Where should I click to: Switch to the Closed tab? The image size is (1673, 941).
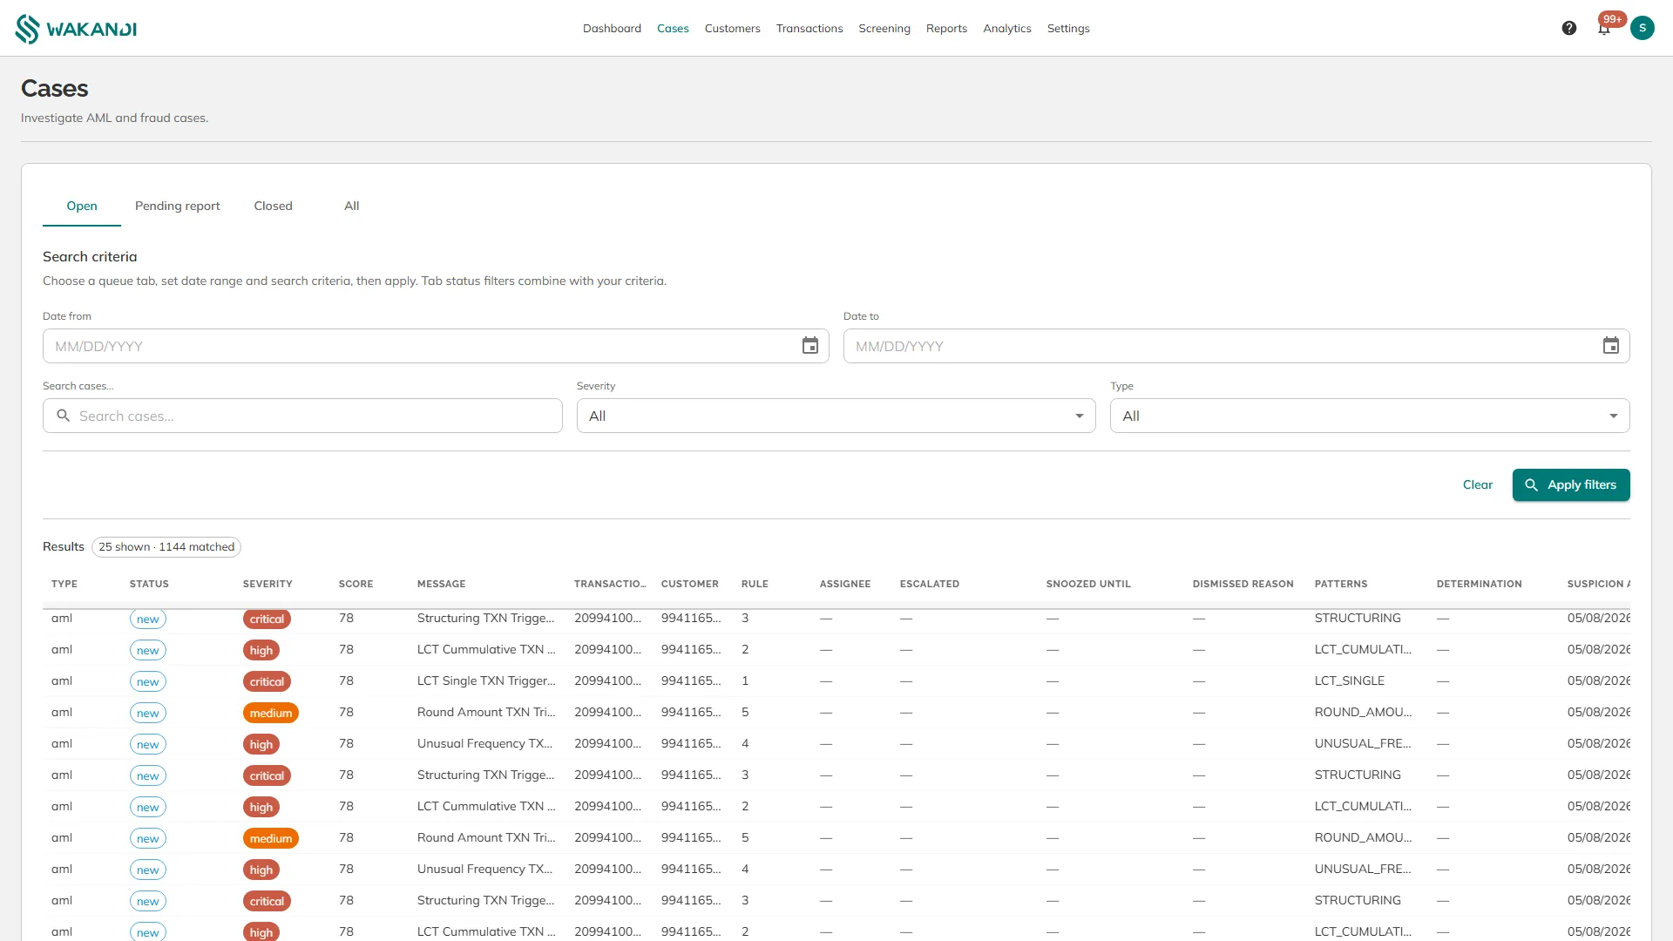pyautogui.click(x=273, y=206)
